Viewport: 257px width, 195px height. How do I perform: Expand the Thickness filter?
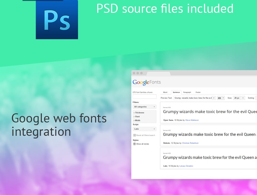[x=139, y=113]
